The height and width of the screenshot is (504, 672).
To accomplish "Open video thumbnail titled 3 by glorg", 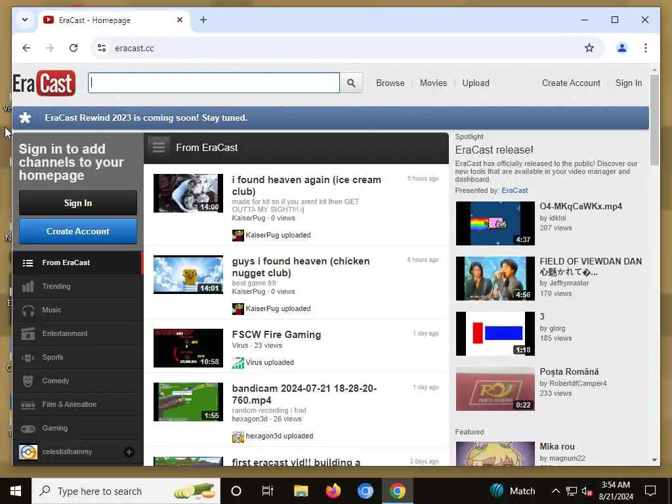I will (x=495, y=334).
